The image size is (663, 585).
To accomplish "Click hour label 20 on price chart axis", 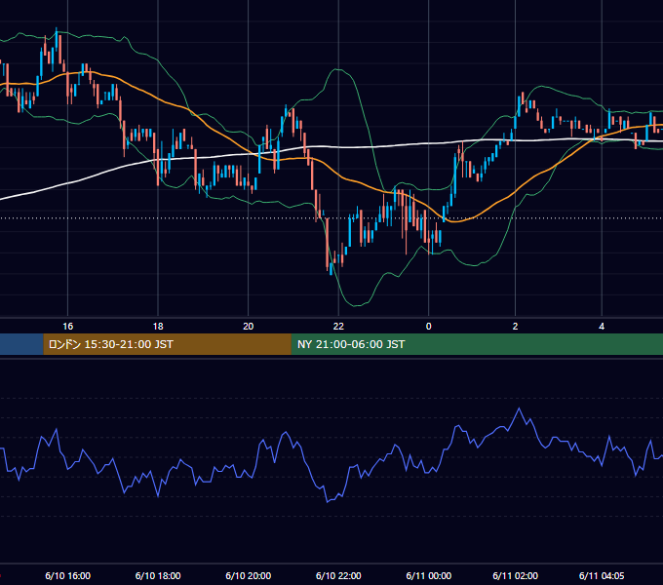I will (249, 327).
